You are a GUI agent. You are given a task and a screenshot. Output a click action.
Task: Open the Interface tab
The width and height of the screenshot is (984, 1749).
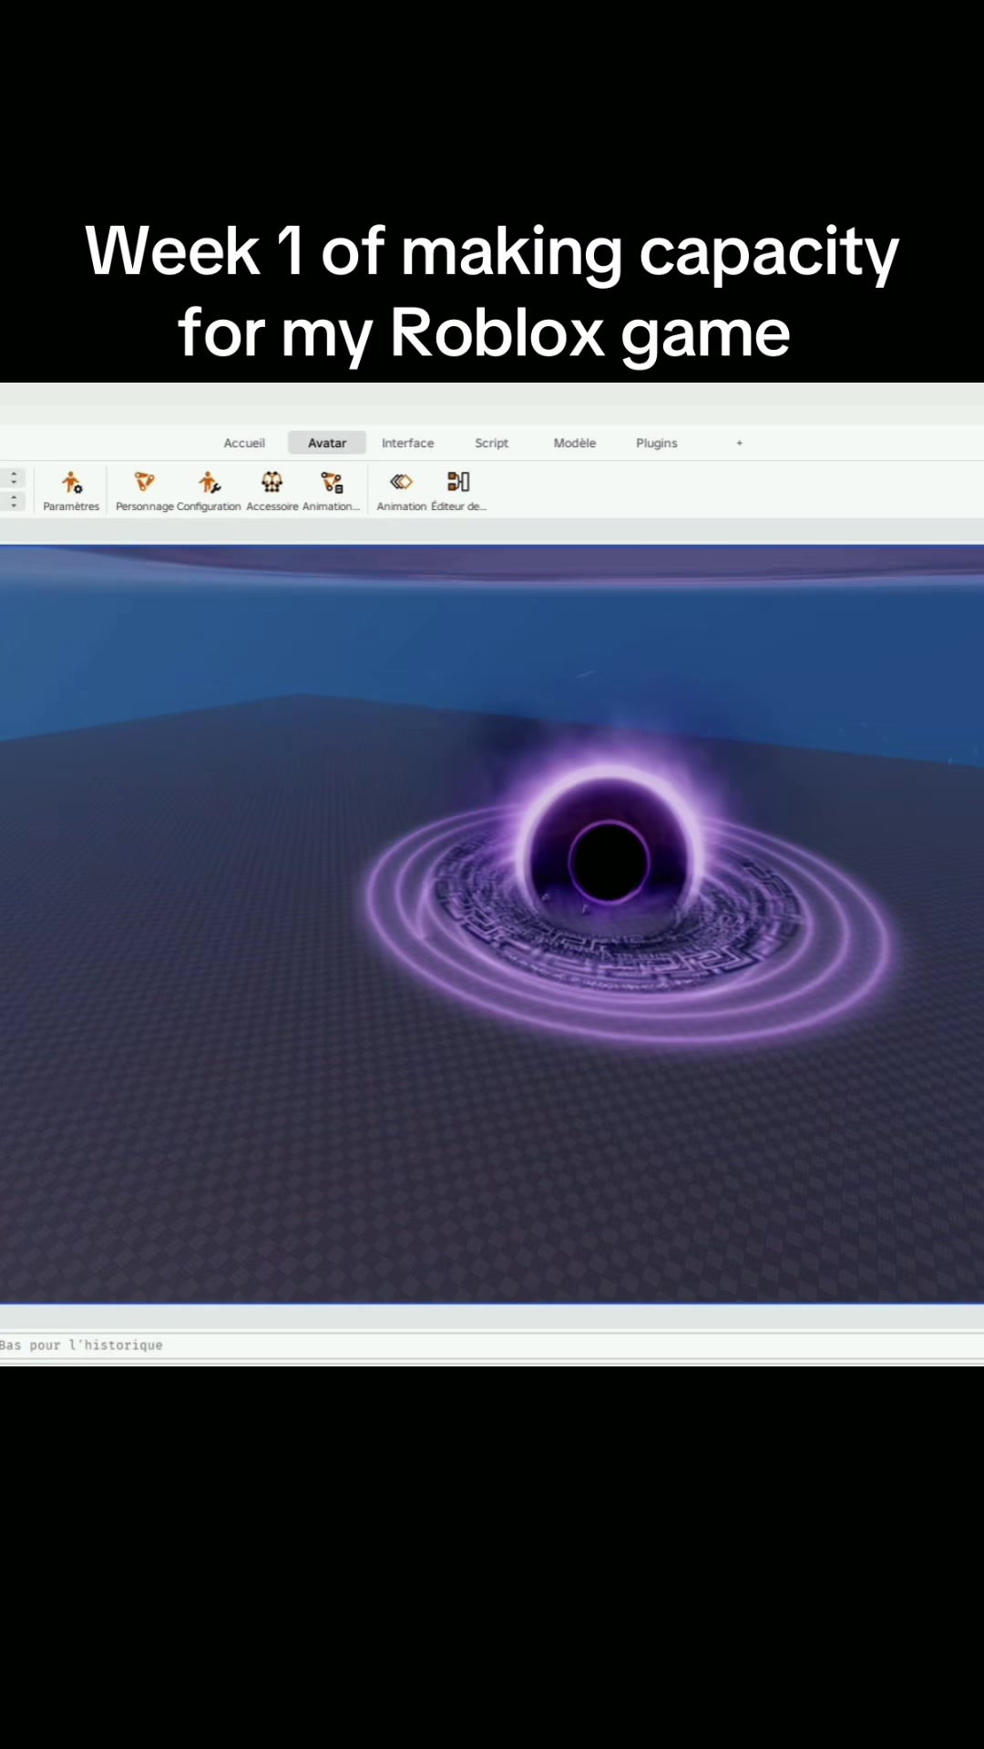408,443
